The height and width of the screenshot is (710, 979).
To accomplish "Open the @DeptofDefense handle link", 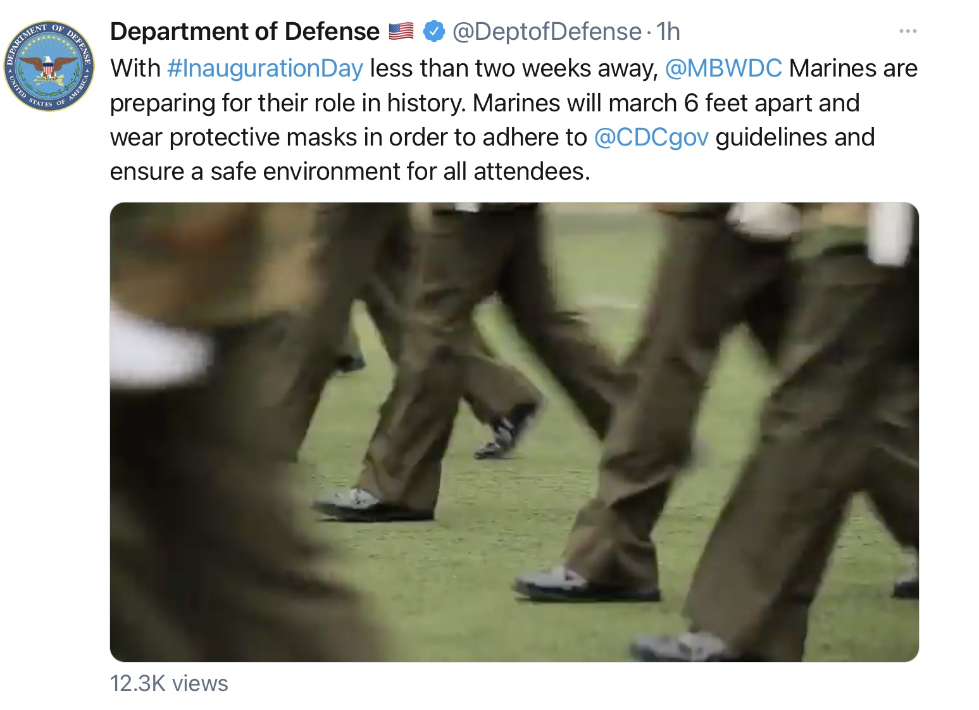I will tap(547, 31).
